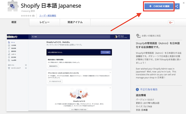Click the user avatar in the preview header
The height and width of the screenshot is (114, 186).
pos(116,37)
